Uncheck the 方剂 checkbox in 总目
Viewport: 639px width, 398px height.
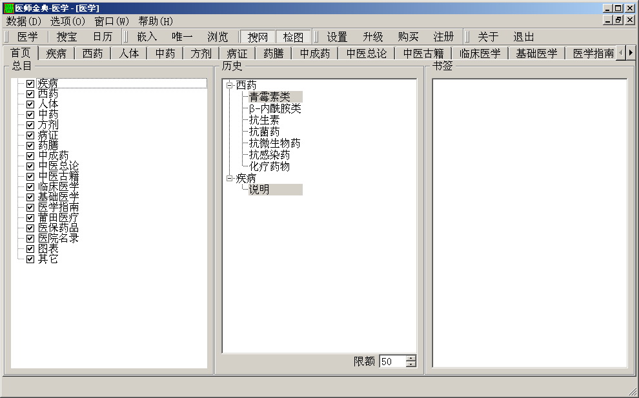click(x=30, y=125)
